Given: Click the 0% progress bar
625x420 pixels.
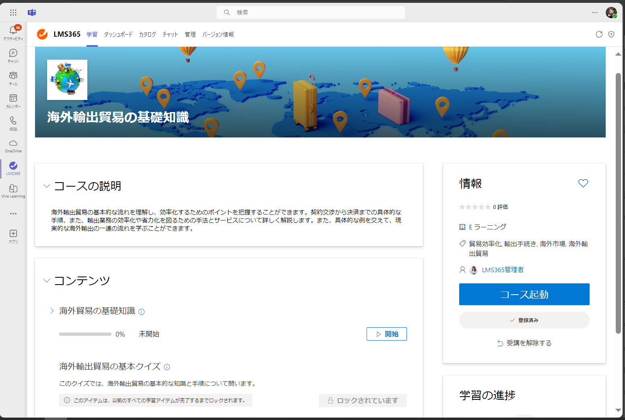Looking at the screenshot, I should (x=85, y=334).
